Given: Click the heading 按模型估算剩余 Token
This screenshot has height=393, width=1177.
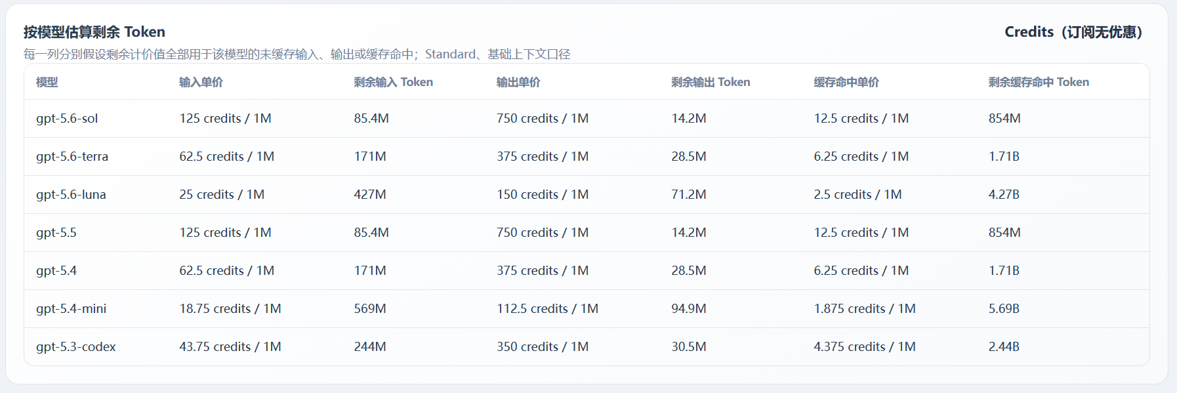Looking at the screenshot, I should click(94, 32).
